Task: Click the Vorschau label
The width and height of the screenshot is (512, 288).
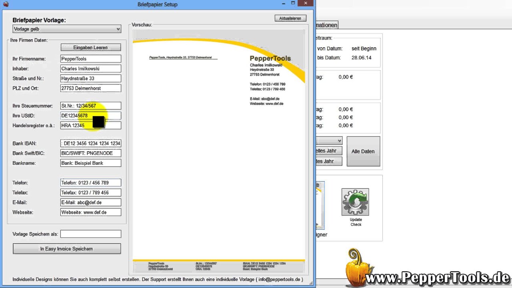Action: pos(142,25)
